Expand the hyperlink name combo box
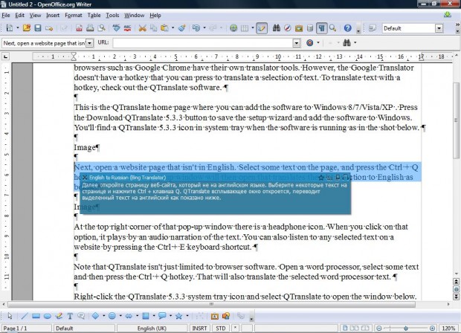Screen dimensions: 461x333 tap(90, 43)
